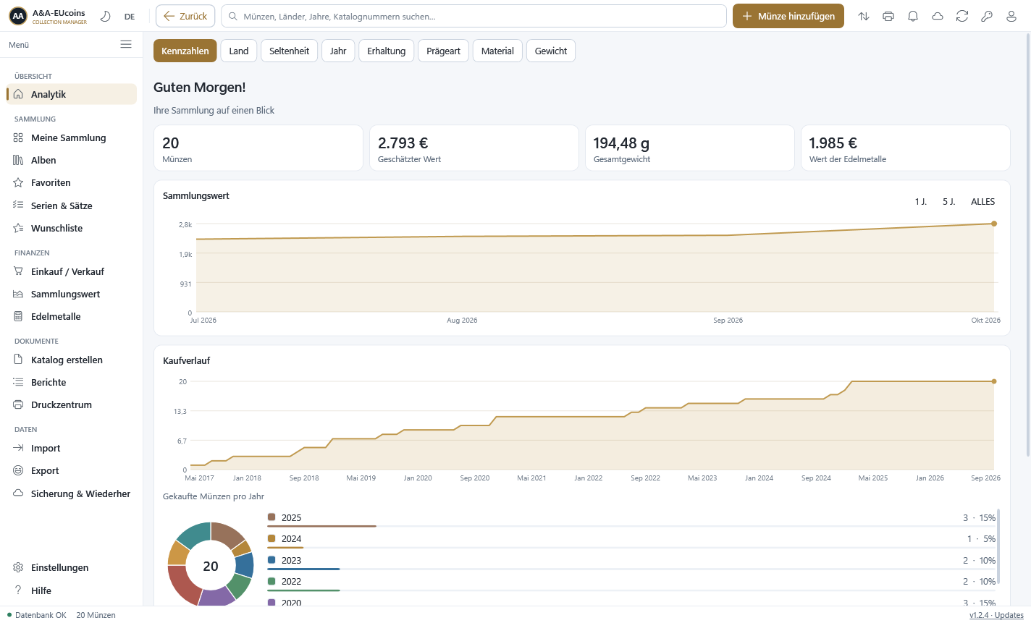The image size is (1031, 623).
Task: Open Einstellungen settings
Action: (x=72, y=567)
